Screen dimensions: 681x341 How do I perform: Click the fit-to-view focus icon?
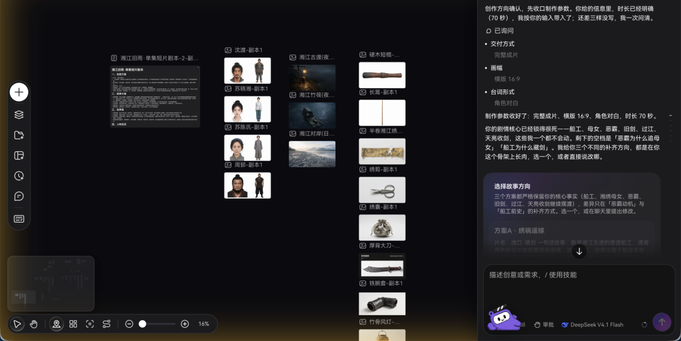tap(90, 324)
